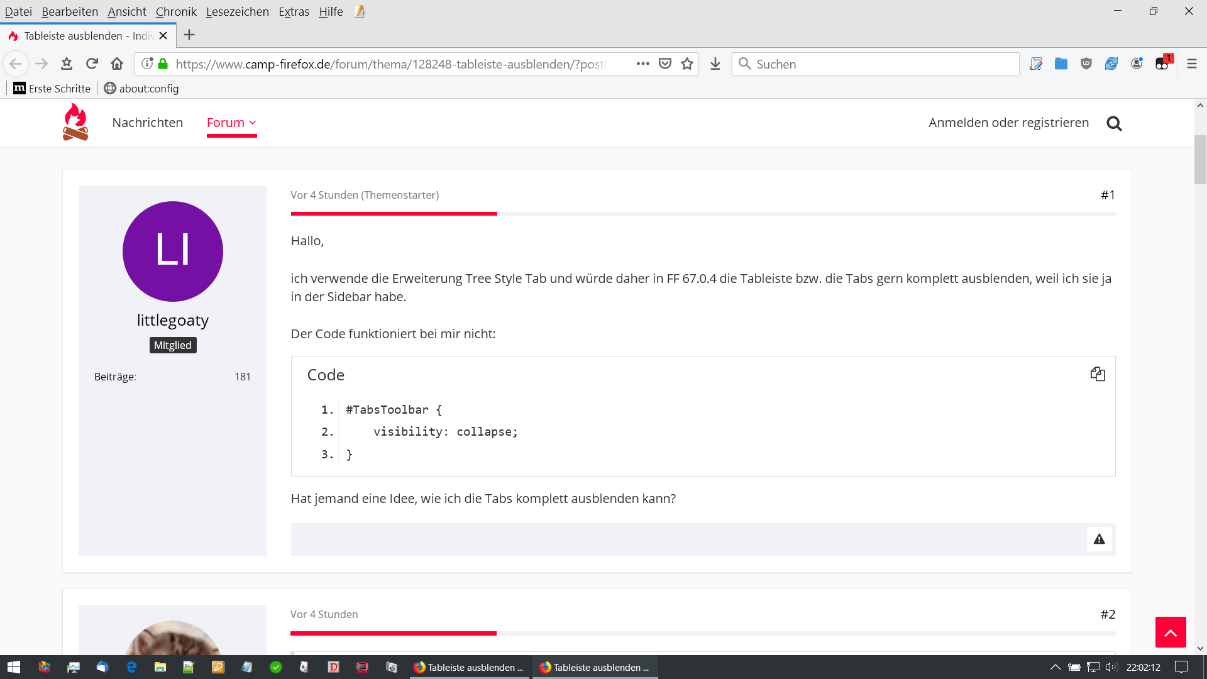Image resolution: width=1207 pixels, height=679 pixels.
Task: Open Firefox hamburger application menu
Action: click(1192, 63)
